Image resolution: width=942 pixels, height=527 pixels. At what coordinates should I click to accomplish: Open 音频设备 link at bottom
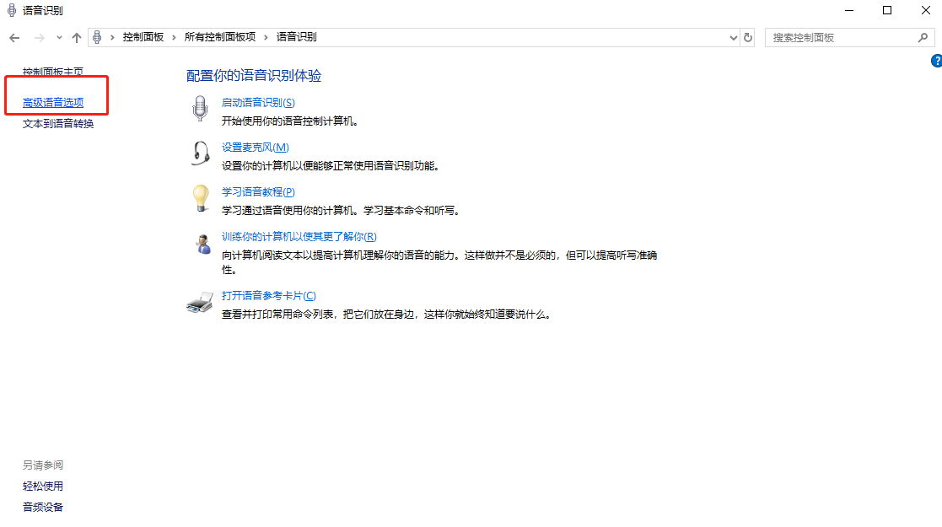click(42, 506)
